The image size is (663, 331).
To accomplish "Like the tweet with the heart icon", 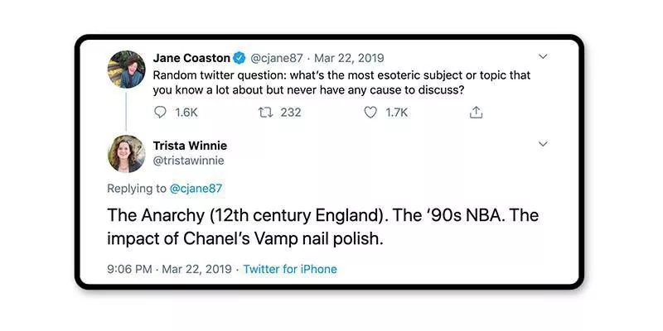I will click(x=371, y=113).
